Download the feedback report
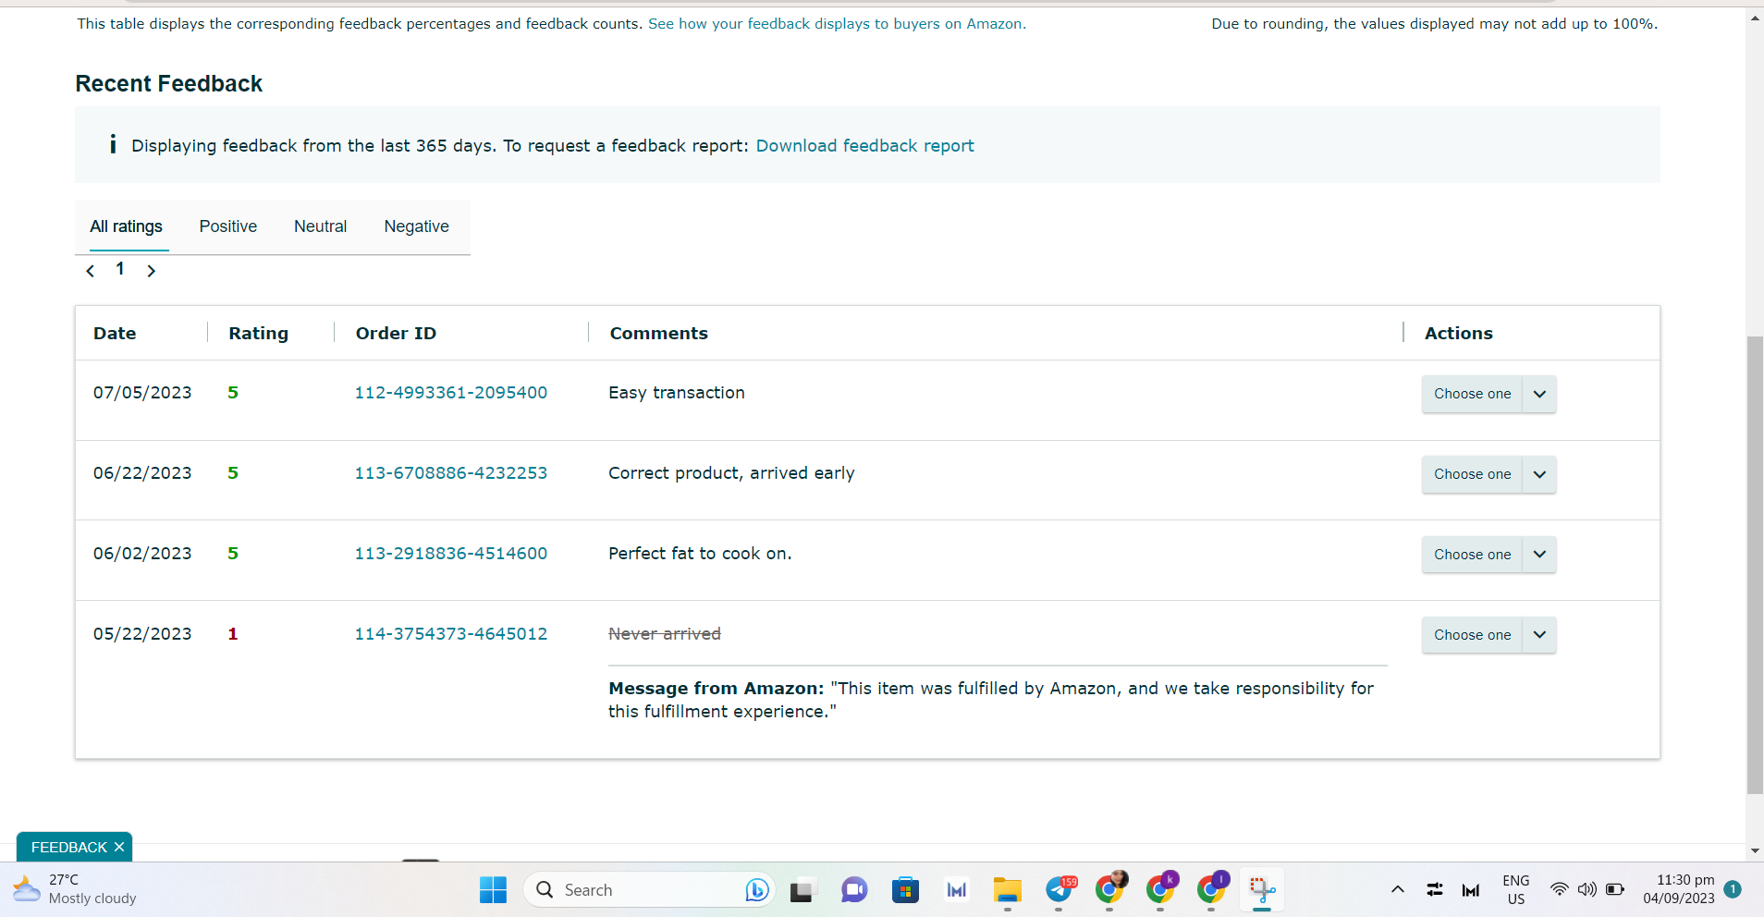1764x917 pixels. (x=864, y=145)
